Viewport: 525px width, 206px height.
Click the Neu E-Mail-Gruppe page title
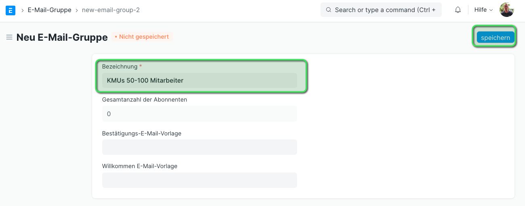62,37
